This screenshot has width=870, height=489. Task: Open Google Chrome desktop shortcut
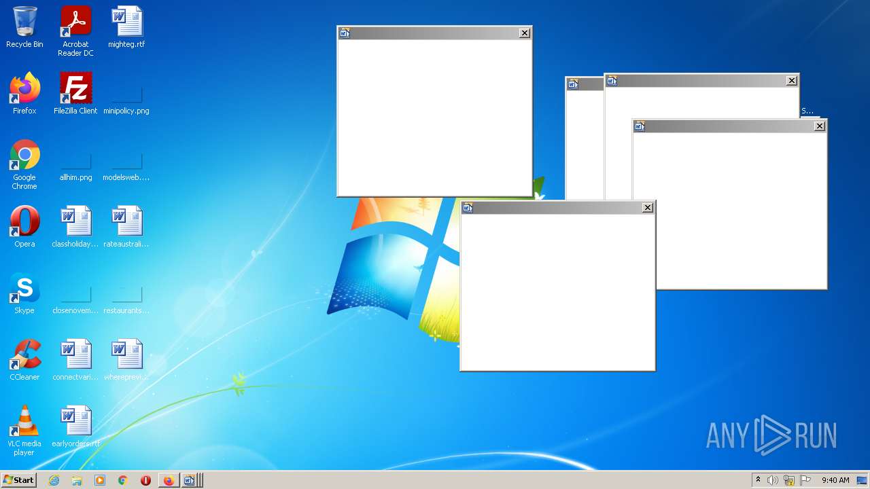pyautogui.click(x=24, y=164)
